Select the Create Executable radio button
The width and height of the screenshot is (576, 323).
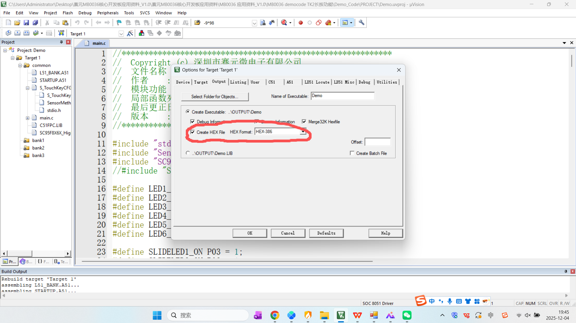pyautogui.click(x=188, y=112)
